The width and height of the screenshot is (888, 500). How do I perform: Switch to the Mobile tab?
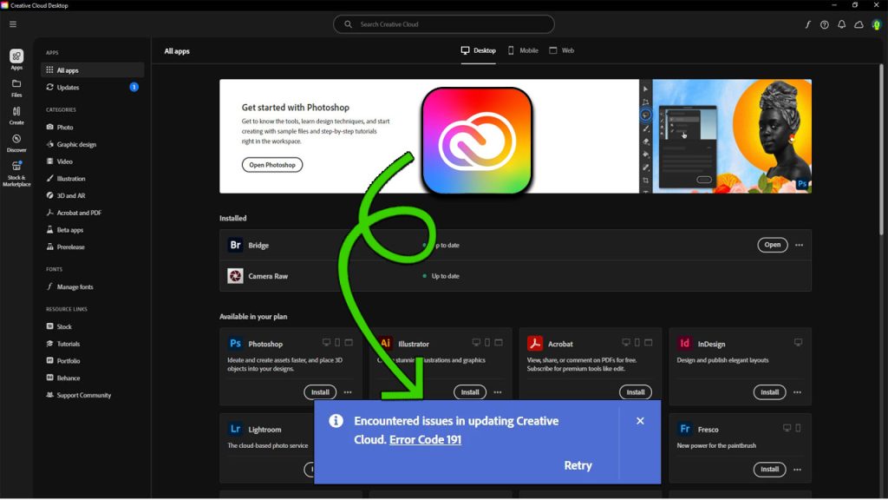point(522,50)
